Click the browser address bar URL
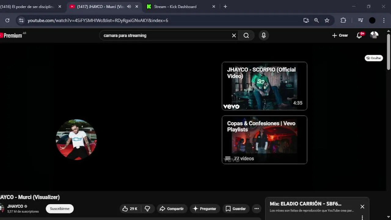Screen dimensions: 391x220 pos(98,20)
